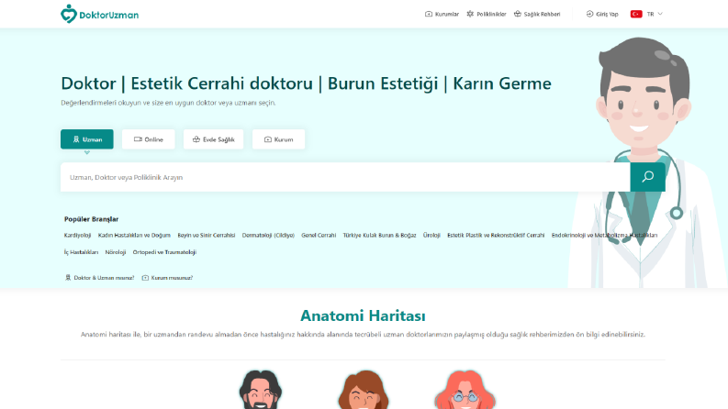This screenshot has width=728, height=409.
Task: Open Sağlık Rehberi in header
Action: 537,14
